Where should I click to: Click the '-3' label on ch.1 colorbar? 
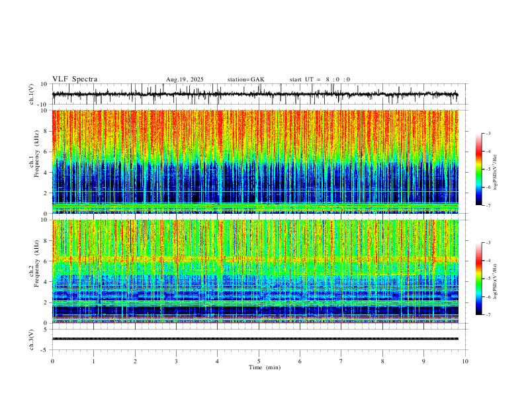coord(488,133)
